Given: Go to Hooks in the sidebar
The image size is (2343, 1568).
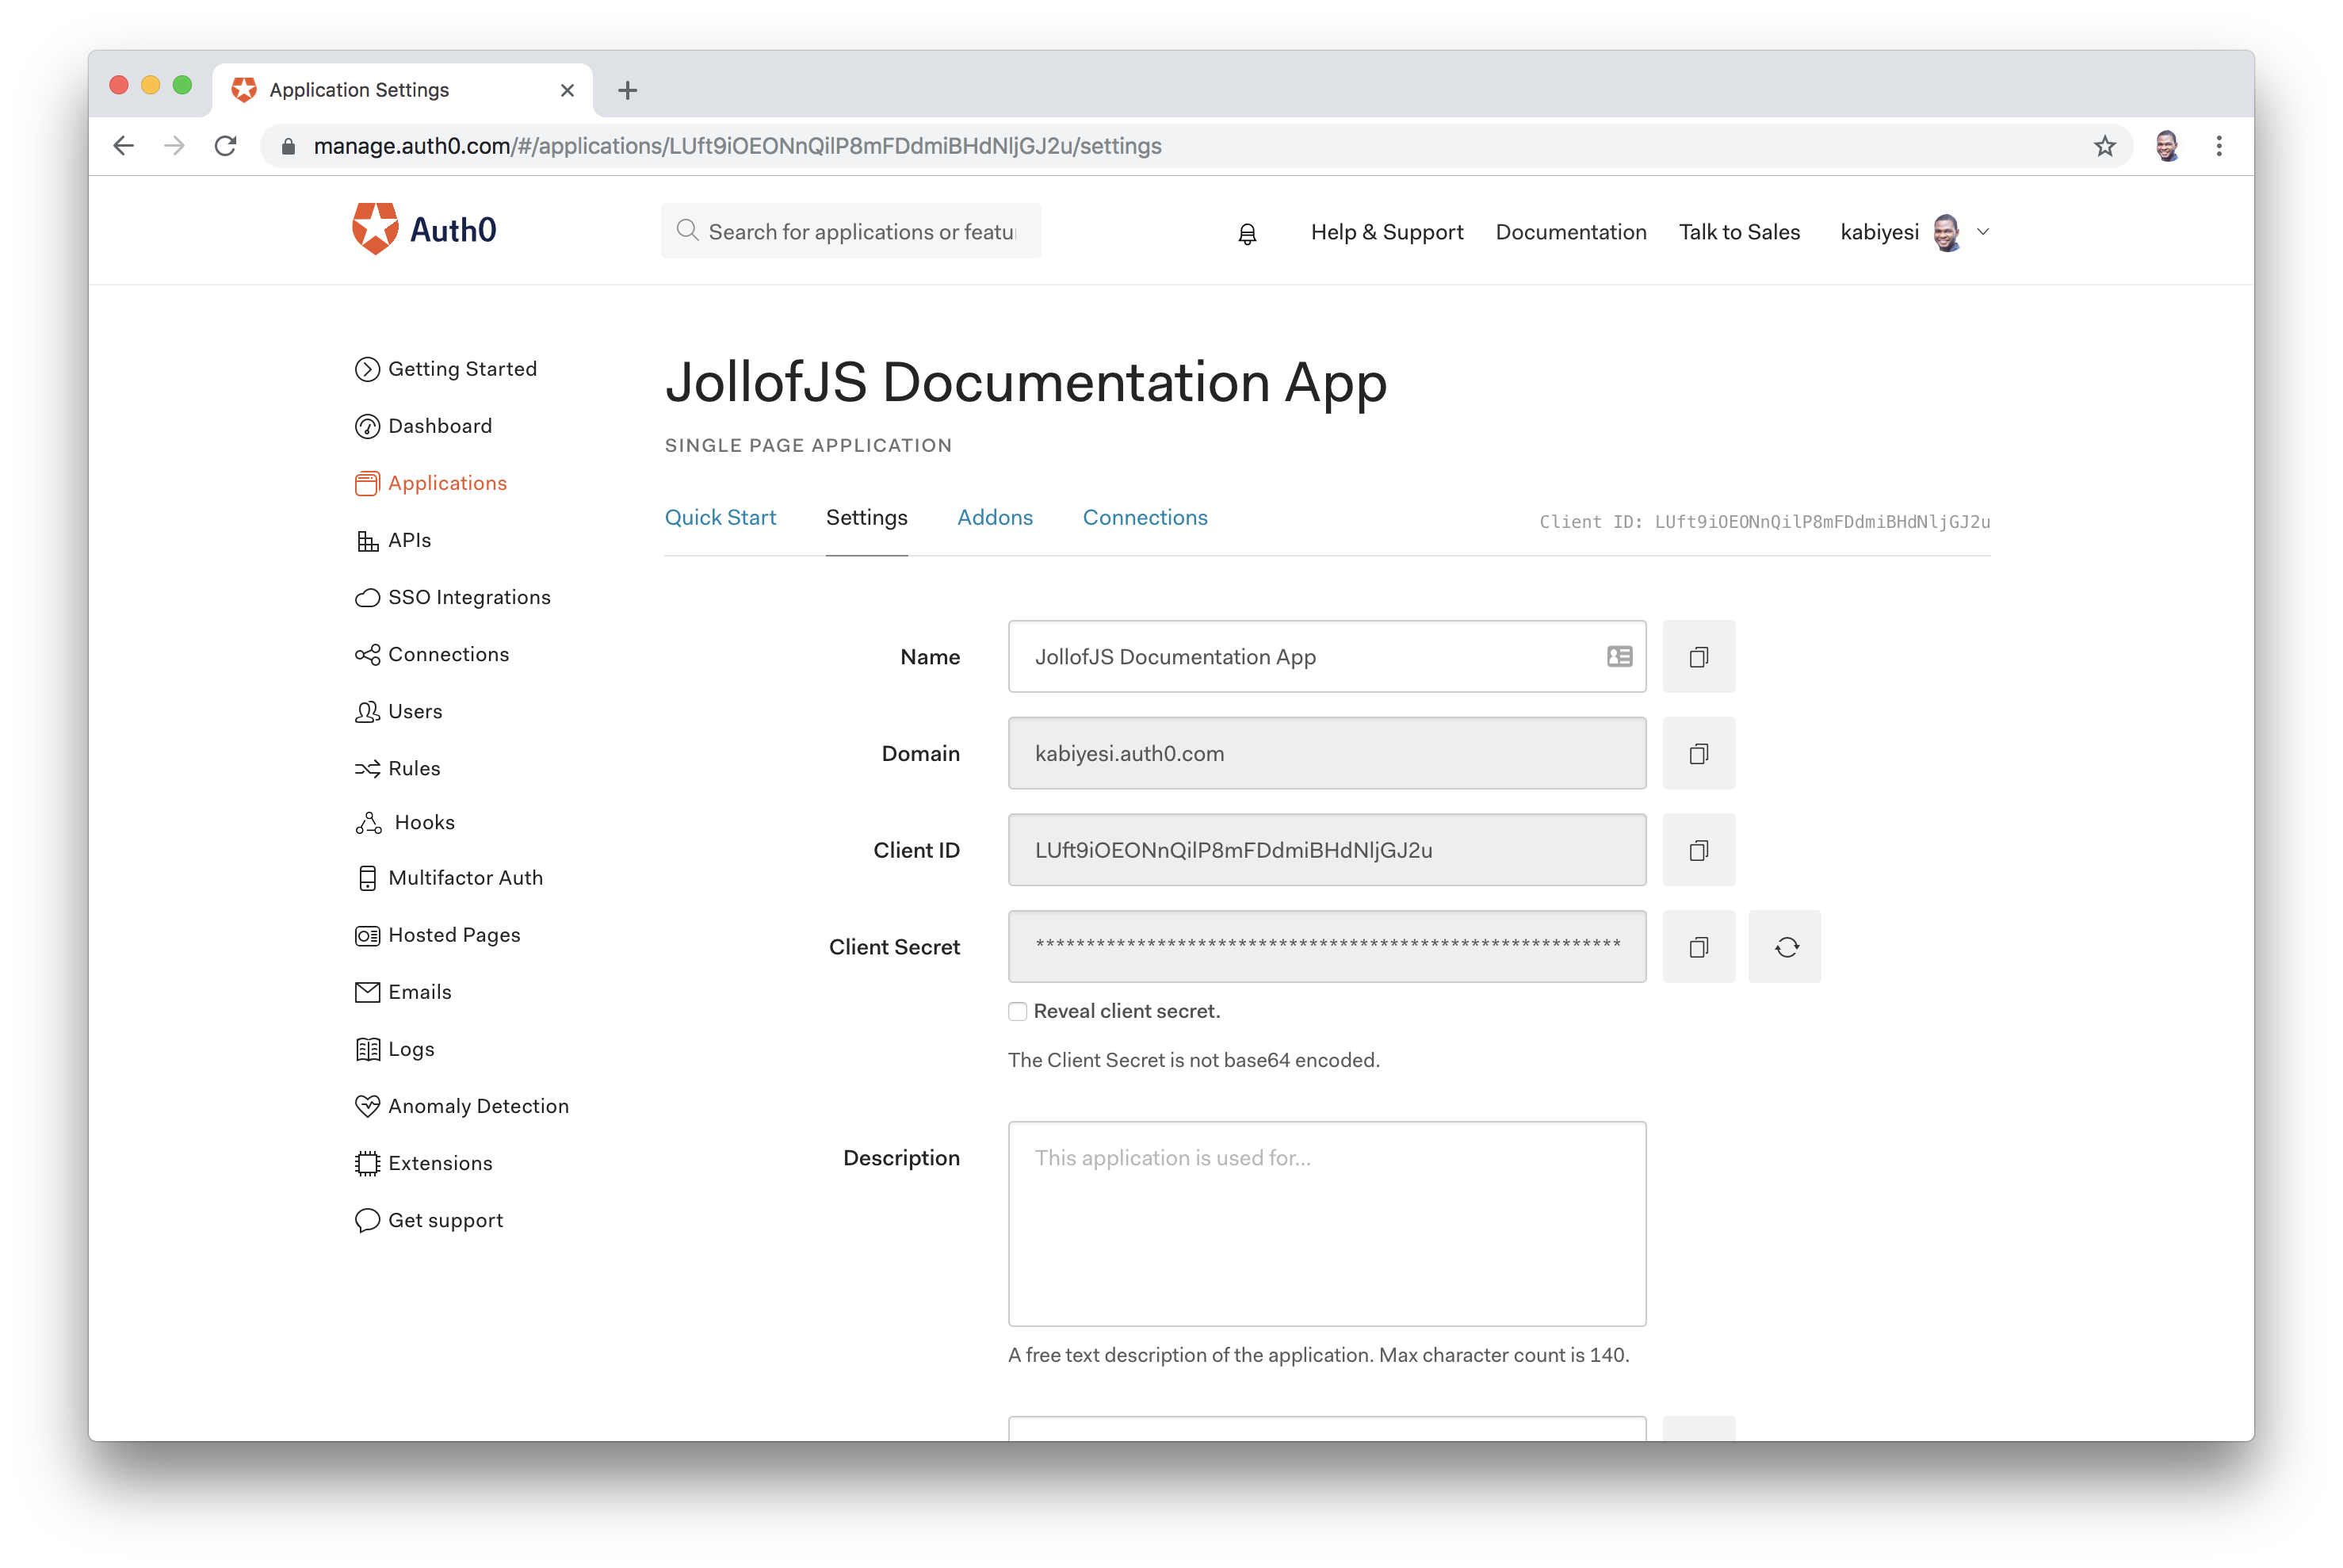Looking at the screenshot, I should (424, 822).
